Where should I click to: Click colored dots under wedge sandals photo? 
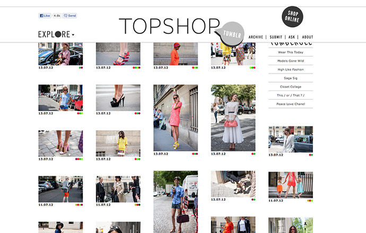136,68
